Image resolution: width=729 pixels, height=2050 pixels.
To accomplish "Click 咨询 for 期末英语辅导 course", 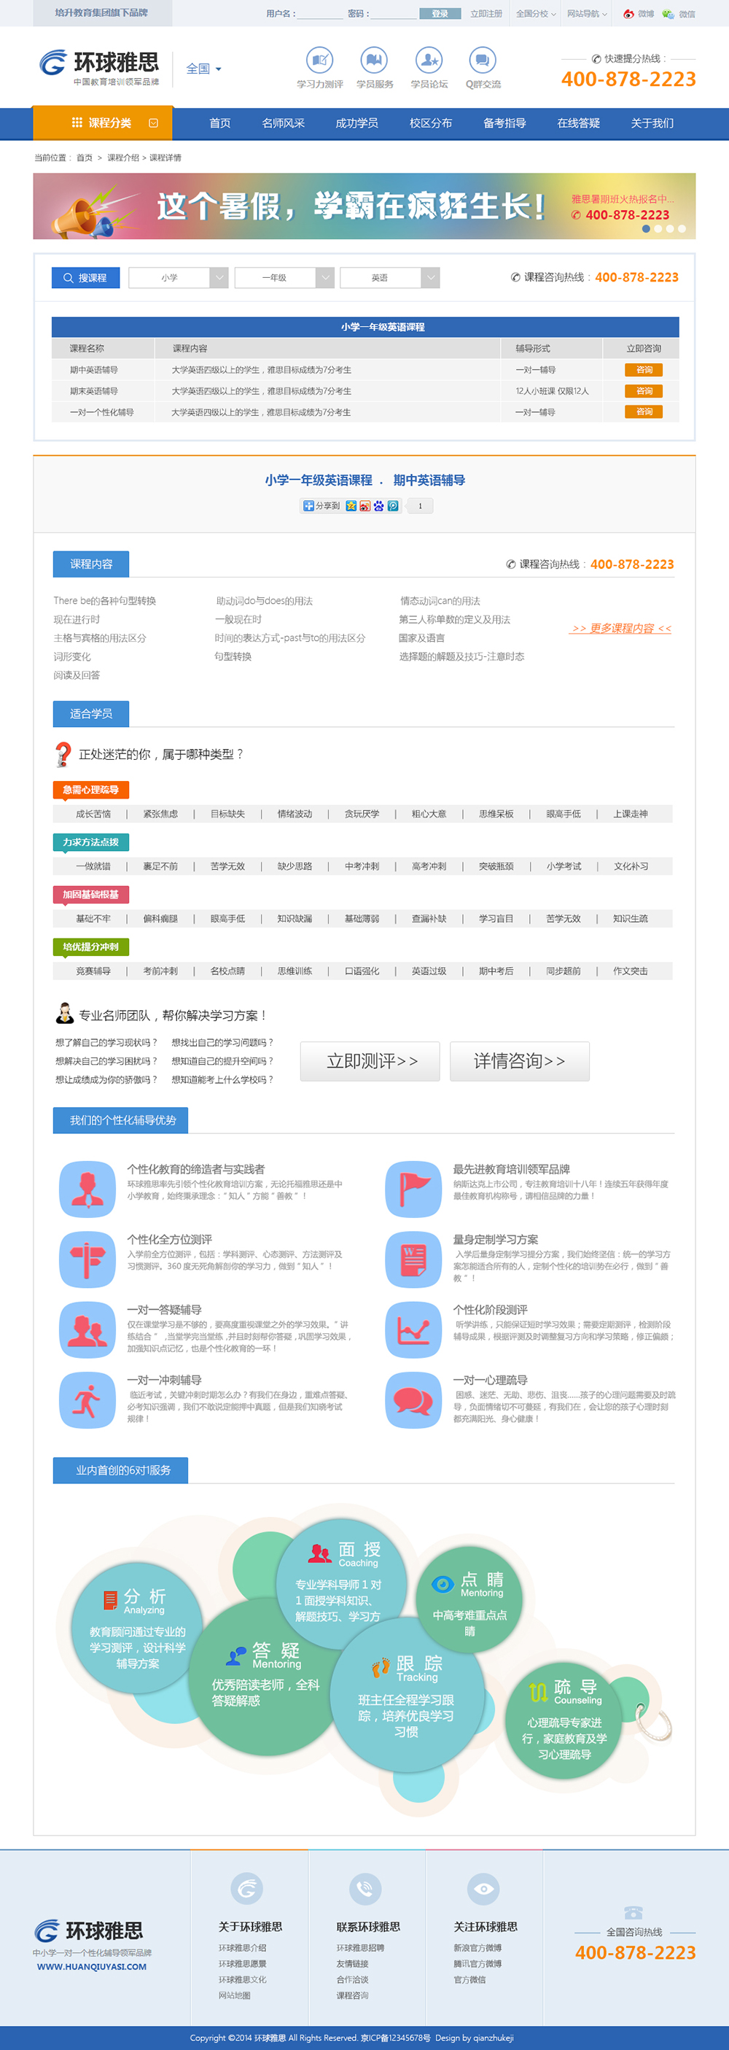I will 644,391.
